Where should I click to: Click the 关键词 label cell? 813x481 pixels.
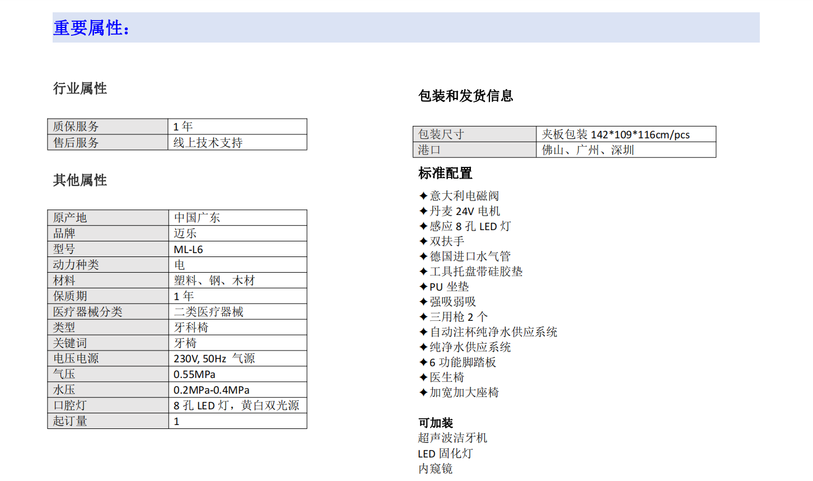(x=108, y=343)
